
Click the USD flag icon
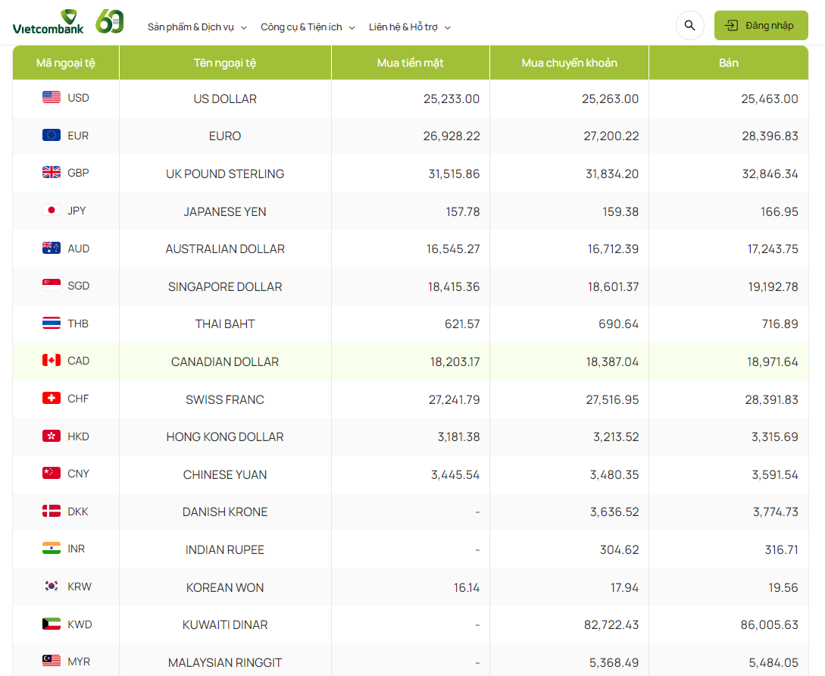click(52, 98)
